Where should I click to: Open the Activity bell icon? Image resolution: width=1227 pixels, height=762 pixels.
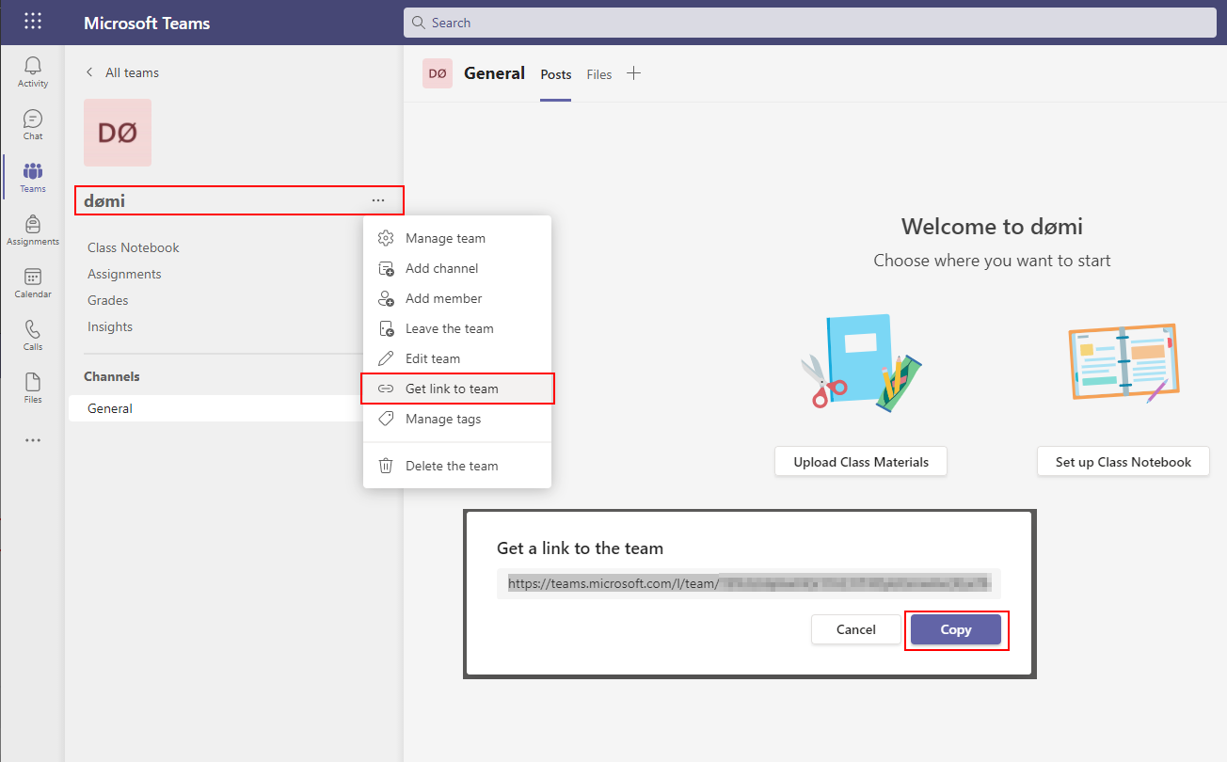(x=33, y=65)
